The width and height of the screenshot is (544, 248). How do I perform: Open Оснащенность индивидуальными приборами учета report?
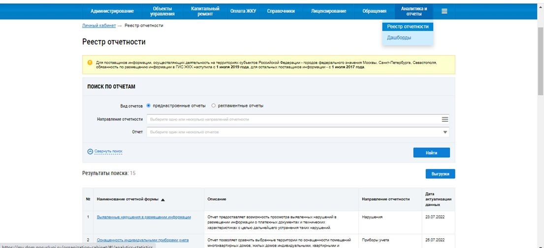click(143, 240)
